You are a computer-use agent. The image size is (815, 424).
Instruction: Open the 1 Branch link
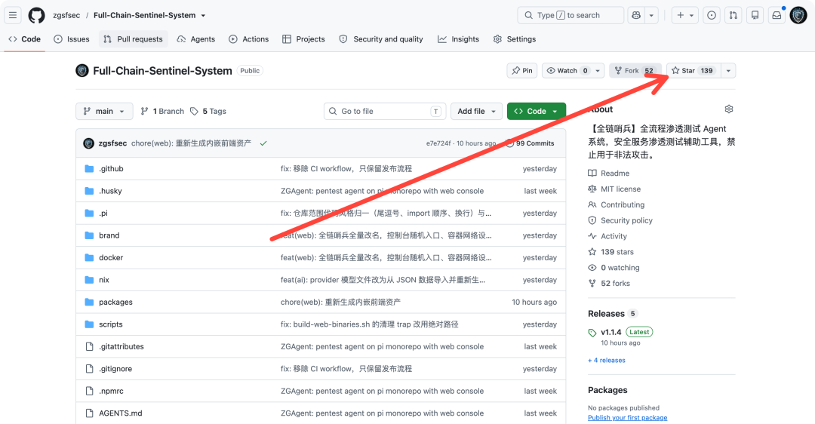click(x=162, y=111)
